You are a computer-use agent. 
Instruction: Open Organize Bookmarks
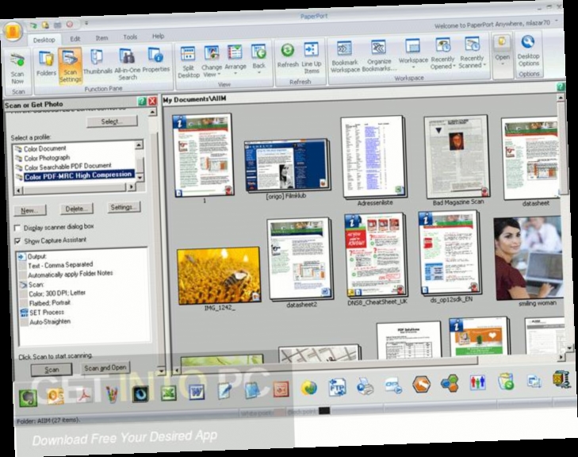coord(379,56)
